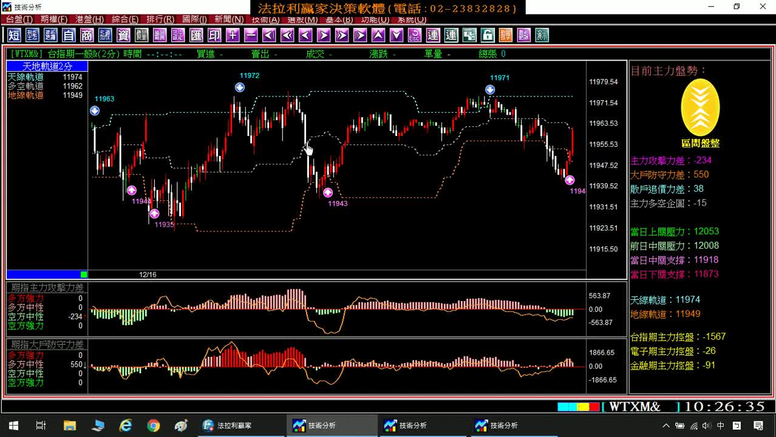Click the 期指大戶防守力差 panel title
The image size is (776, 437).
47,344
